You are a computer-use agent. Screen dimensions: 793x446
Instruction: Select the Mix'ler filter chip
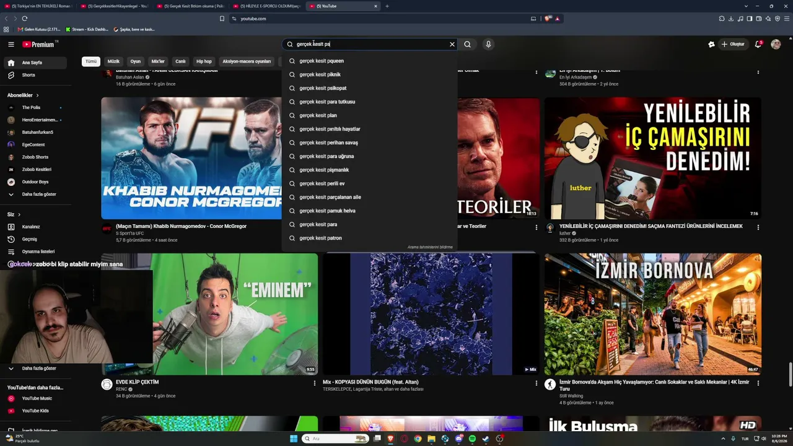(158, 61)
